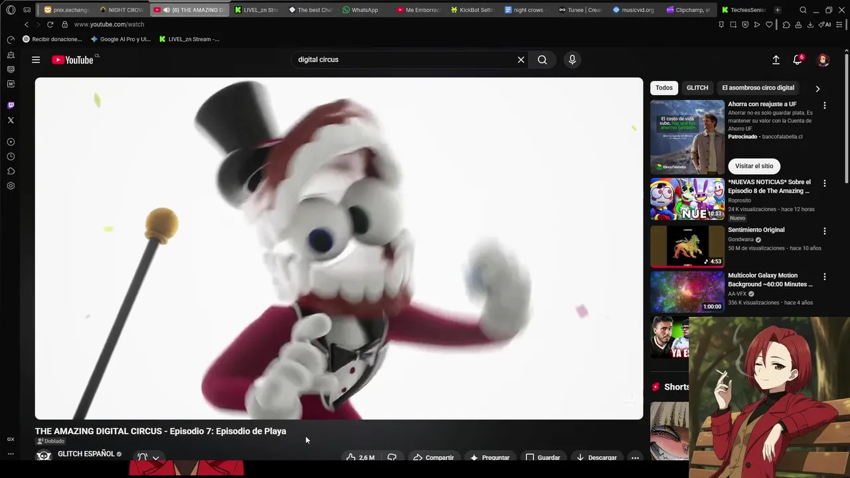850x478 pixels.
Task: Open options for Sentimiento Original video
Action: 825,231
